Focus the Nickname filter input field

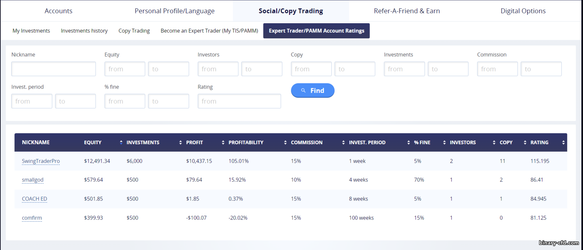(x=54, y=69)
